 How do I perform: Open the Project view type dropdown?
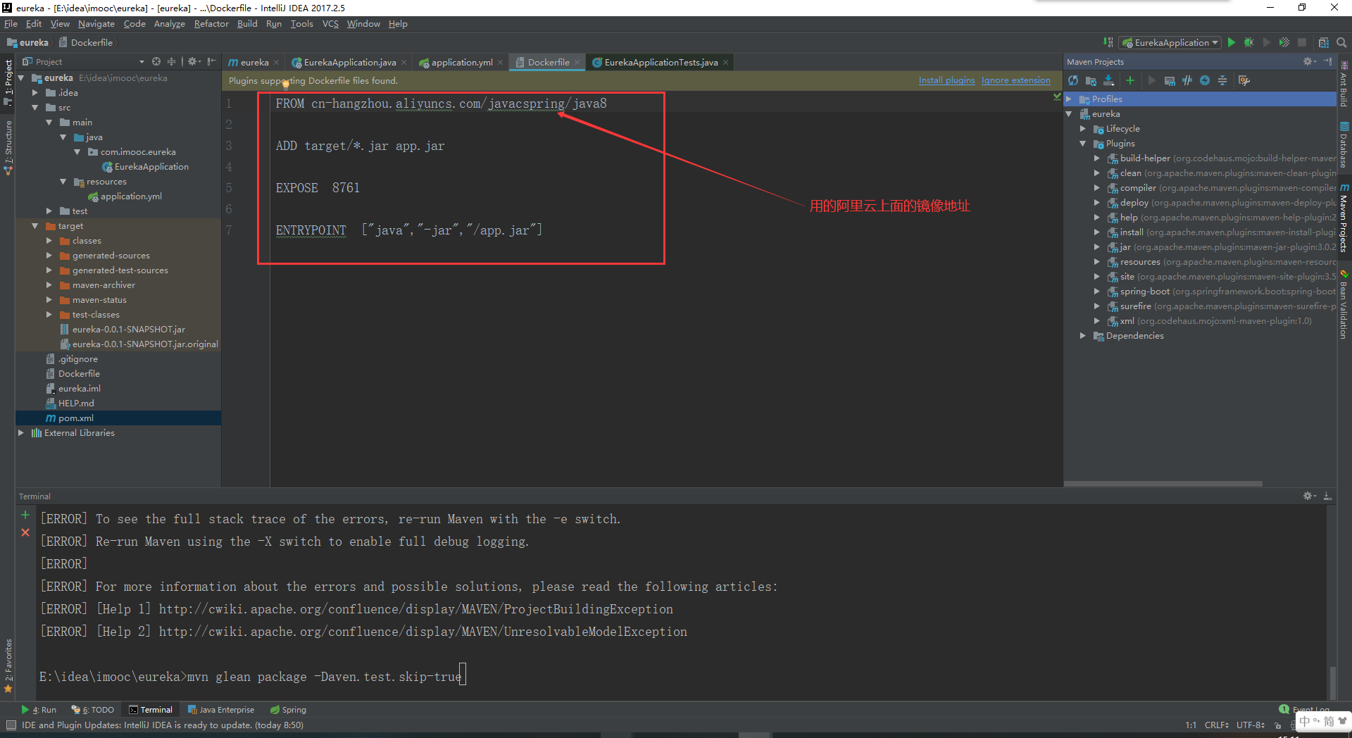click(142, 62)
